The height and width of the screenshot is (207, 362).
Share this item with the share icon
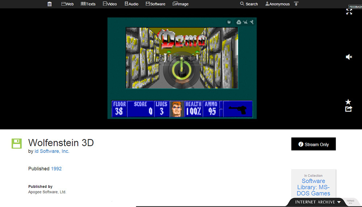click(348, 109)
